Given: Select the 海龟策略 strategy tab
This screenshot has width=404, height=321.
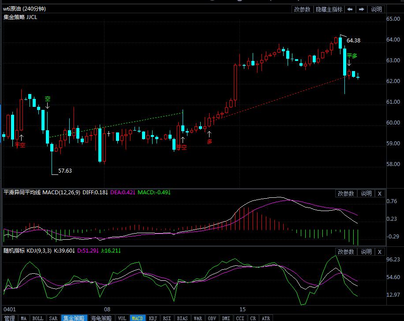Looking at the screenshot, I should point(101,318).
